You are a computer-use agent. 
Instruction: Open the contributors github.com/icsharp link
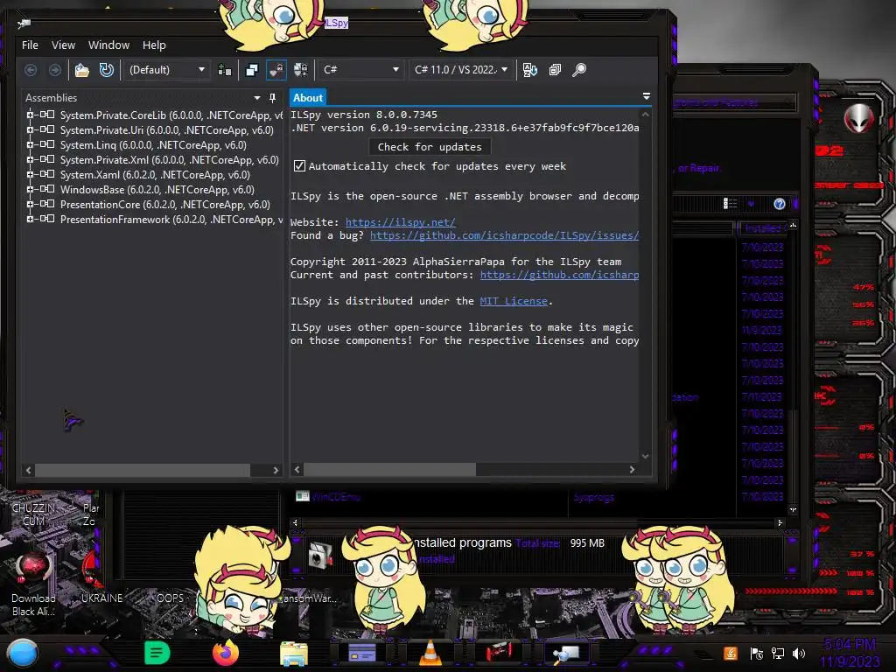(x=559, y=275)
